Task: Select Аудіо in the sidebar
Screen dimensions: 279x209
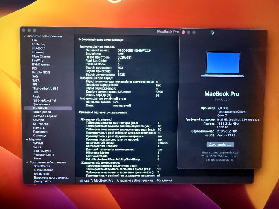Action: (36, 96)
